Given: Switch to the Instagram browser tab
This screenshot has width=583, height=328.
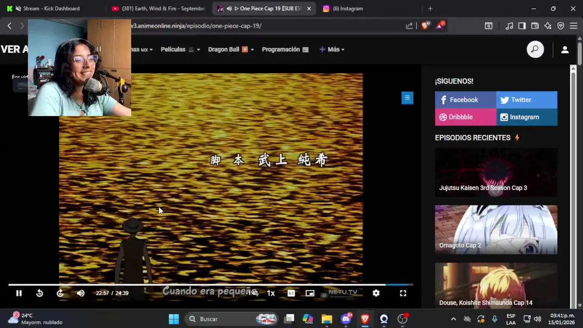Looking at the screenshot, I should pos(348,8).
